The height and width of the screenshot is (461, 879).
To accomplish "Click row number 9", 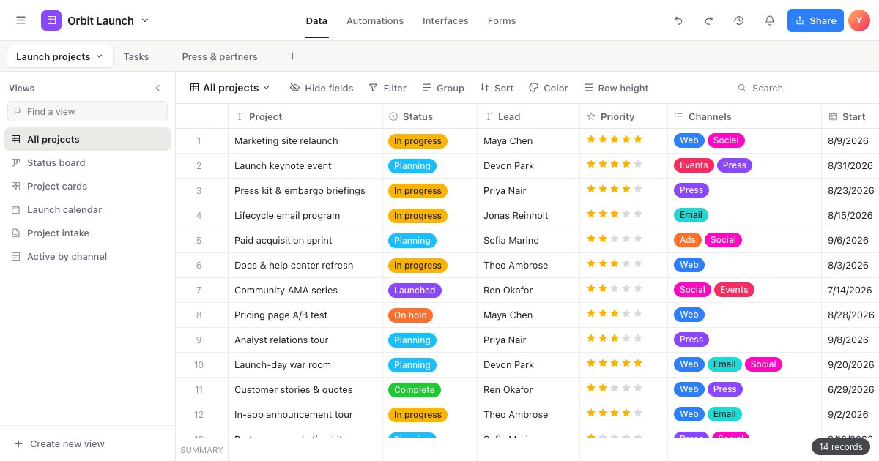I will click(199, 340).
